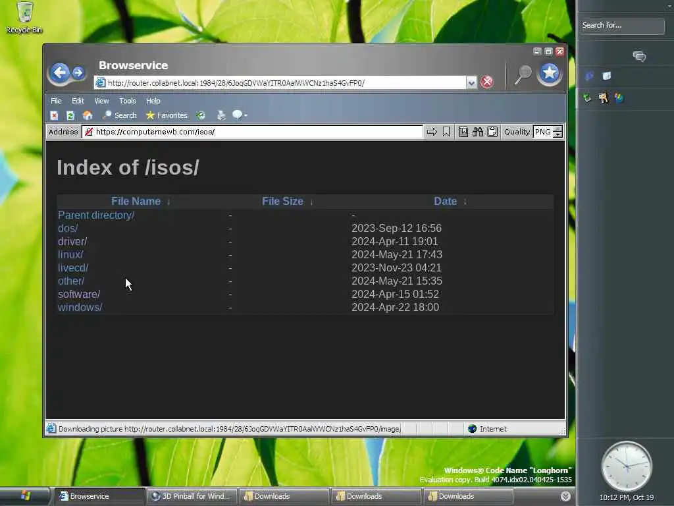Click the binoculars find icon
This screenshot has width=674, height=506.
478,132
